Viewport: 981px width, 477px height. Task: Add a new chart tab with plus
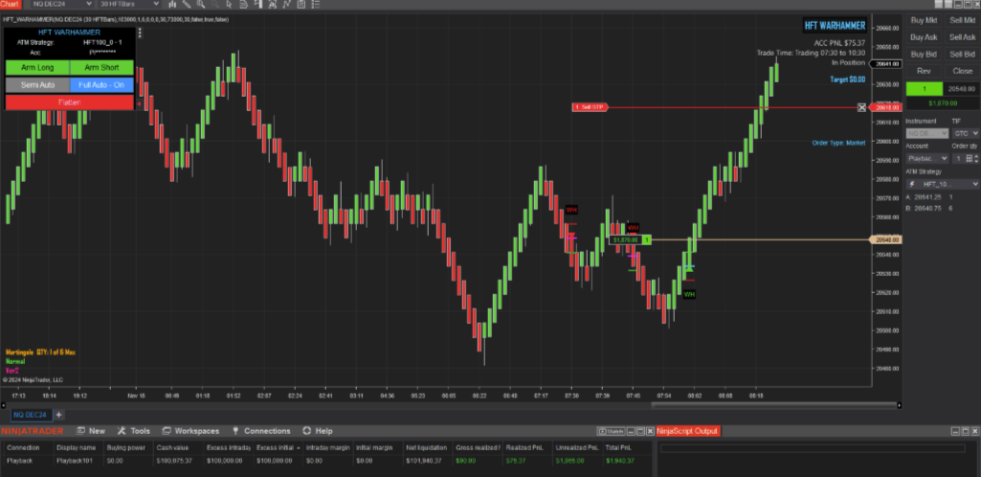click(x=58, y=415)
